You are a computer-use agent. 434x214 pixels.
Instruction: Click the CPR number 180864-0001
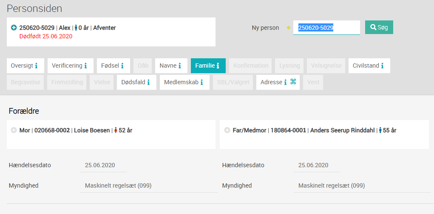click(x=288, y=130)
